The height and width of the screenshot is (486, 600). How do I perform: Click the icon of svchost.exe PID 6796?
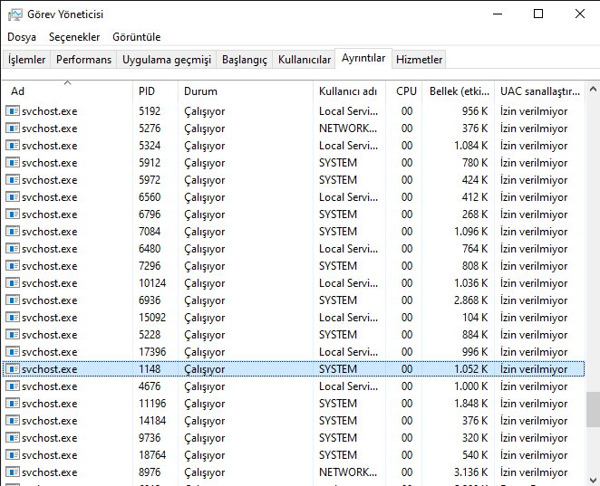click(x=13, y=214)
